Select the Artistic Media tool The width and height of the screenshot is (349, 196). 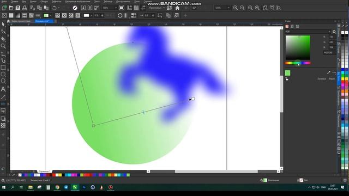[3, 60]
